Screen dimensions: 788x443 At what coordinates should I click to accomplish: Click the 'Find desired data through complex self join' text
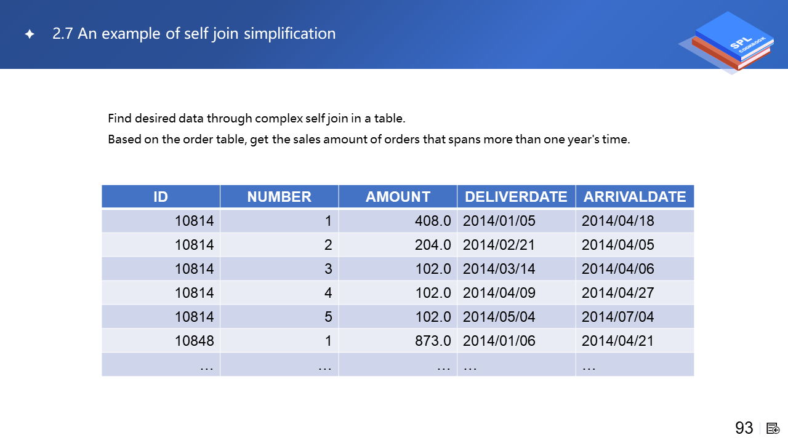click(256, 118)
